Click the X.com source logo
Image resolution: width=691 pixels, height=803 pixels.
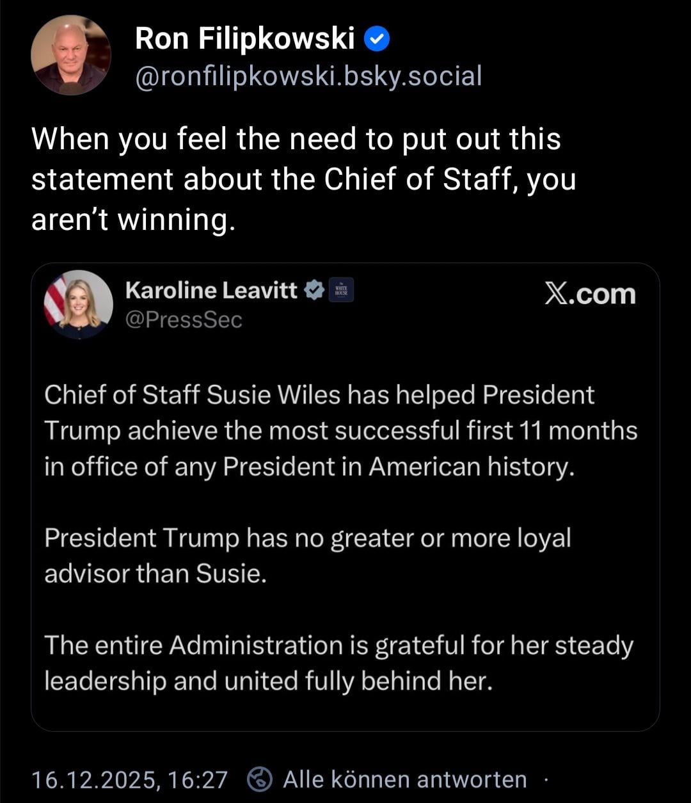590,294
